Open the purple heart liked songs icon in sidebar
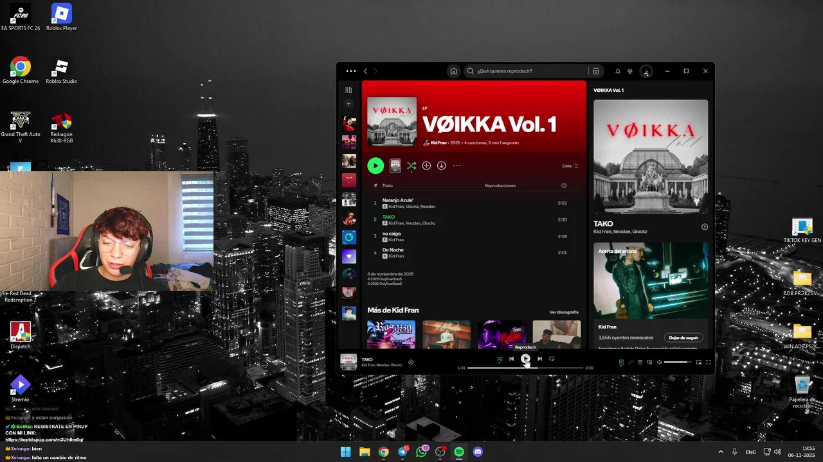Screen dimensions: 823x462 point(348,256)
